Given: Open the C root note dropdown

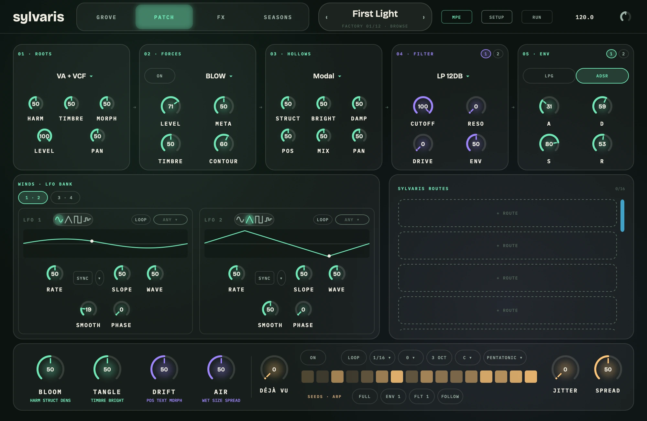Looking at the screenshot, I should 467,358.
